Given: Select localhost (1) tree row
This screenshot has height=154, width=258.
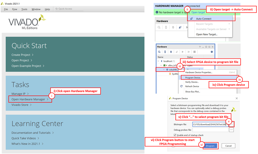Looking at the screenshot, I should 169,61.
